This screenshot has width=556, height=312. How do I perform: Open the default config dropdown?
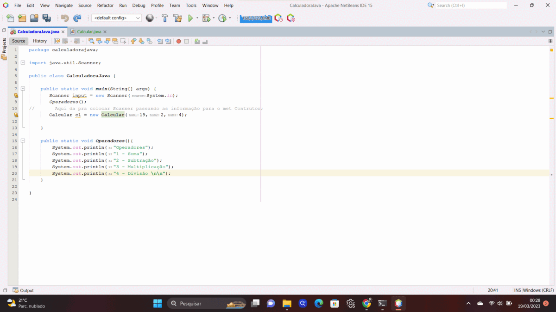[x=117, y=18]
